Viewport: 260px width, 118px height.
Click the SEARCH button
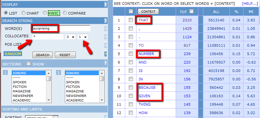[x=42, y=55]
